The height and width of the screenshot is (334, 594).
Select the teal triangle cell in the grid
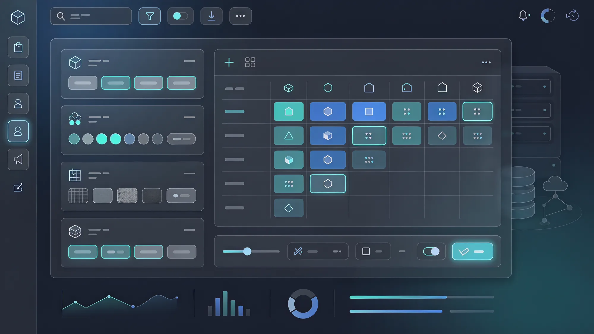[289, 136]
